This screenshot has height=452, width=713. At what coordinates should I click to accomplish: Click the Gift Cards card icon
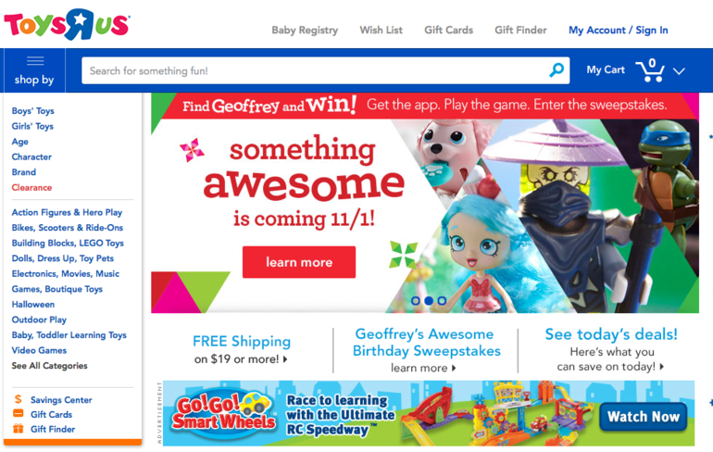coord(19,414)
